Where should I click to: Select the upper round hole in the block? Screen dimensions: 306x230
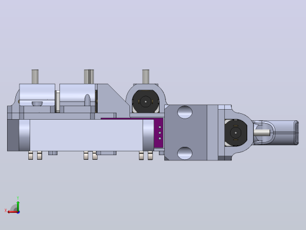tap(185, 112)
